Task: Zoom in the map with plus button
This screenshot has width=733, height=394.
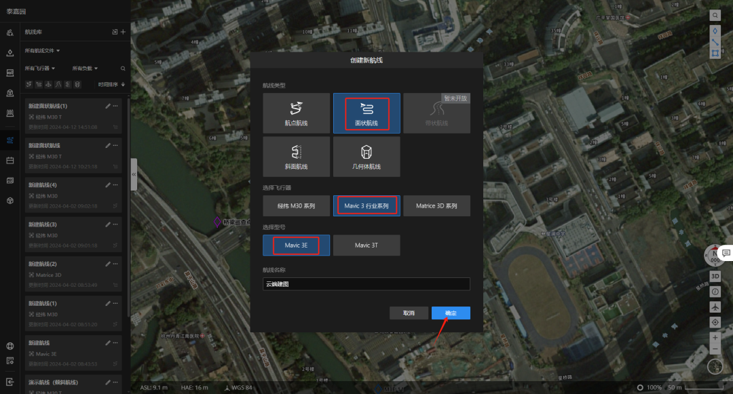Action: tap(715, 338)
